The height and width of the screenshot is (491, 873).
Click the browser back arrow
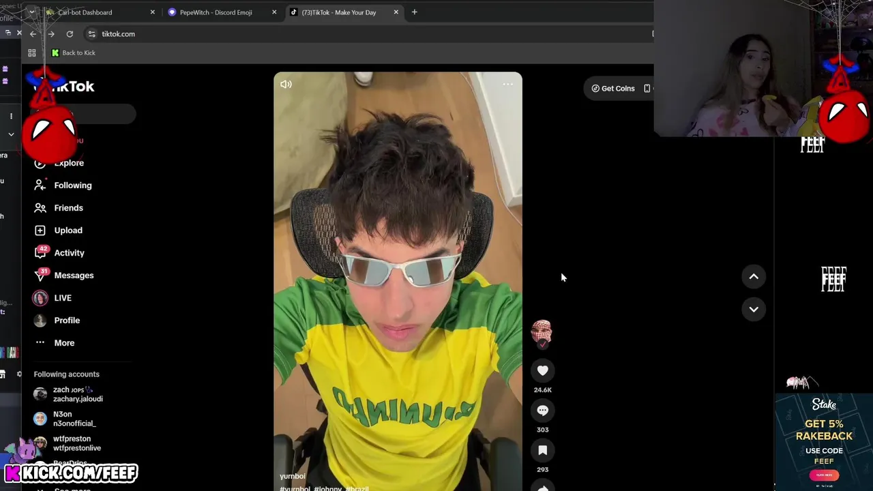click(33, 34)
